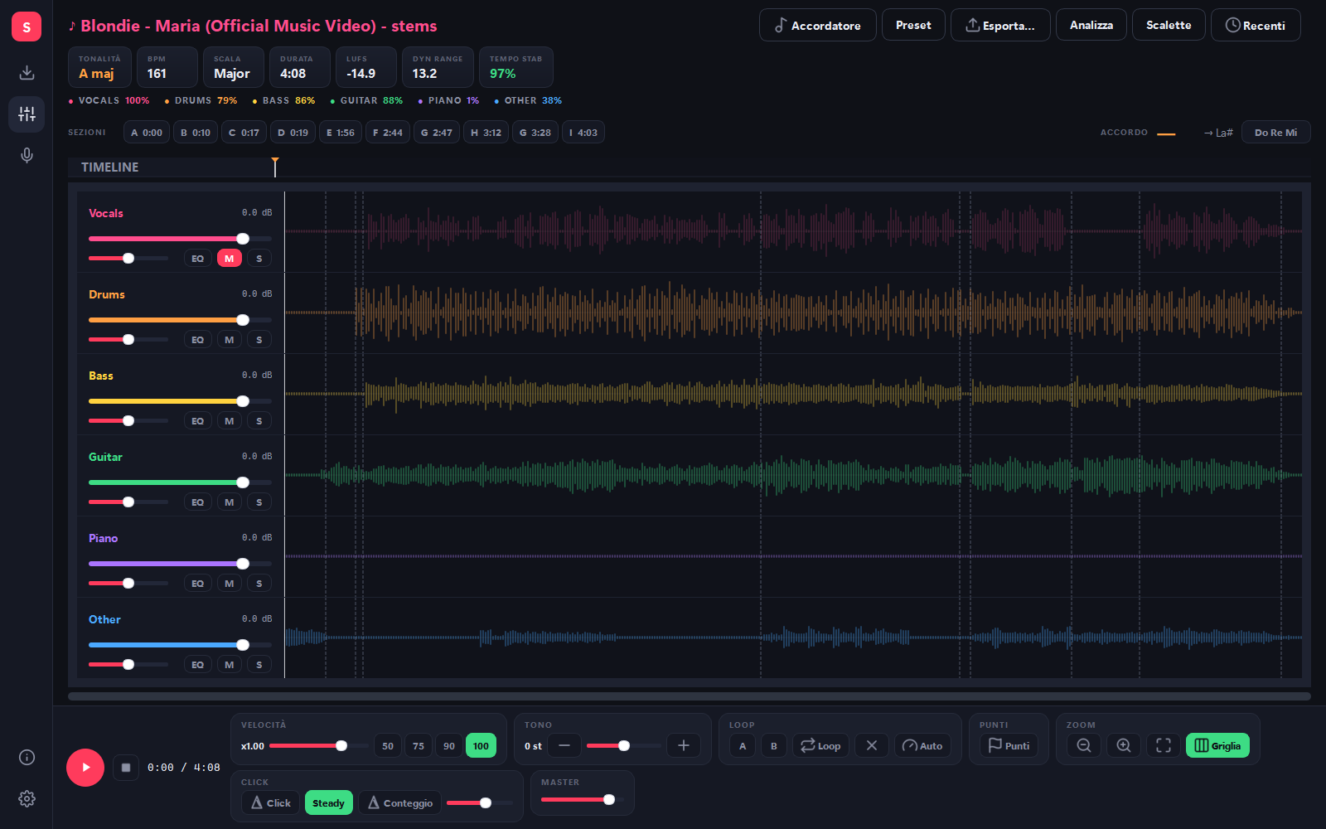Solo the Vocals track
The width and height of the screenshot is (1326, 829).
(x=259, y=259)
